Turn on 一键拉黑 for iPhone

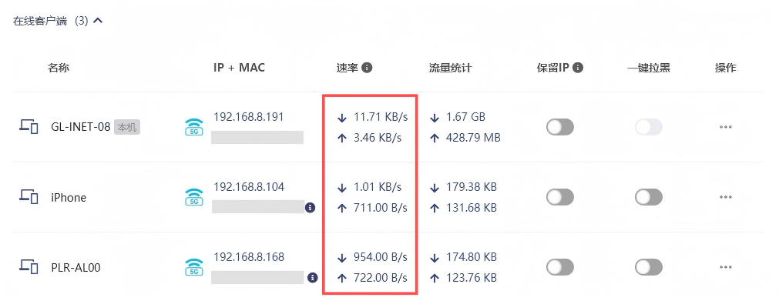(x=648, y=197)
